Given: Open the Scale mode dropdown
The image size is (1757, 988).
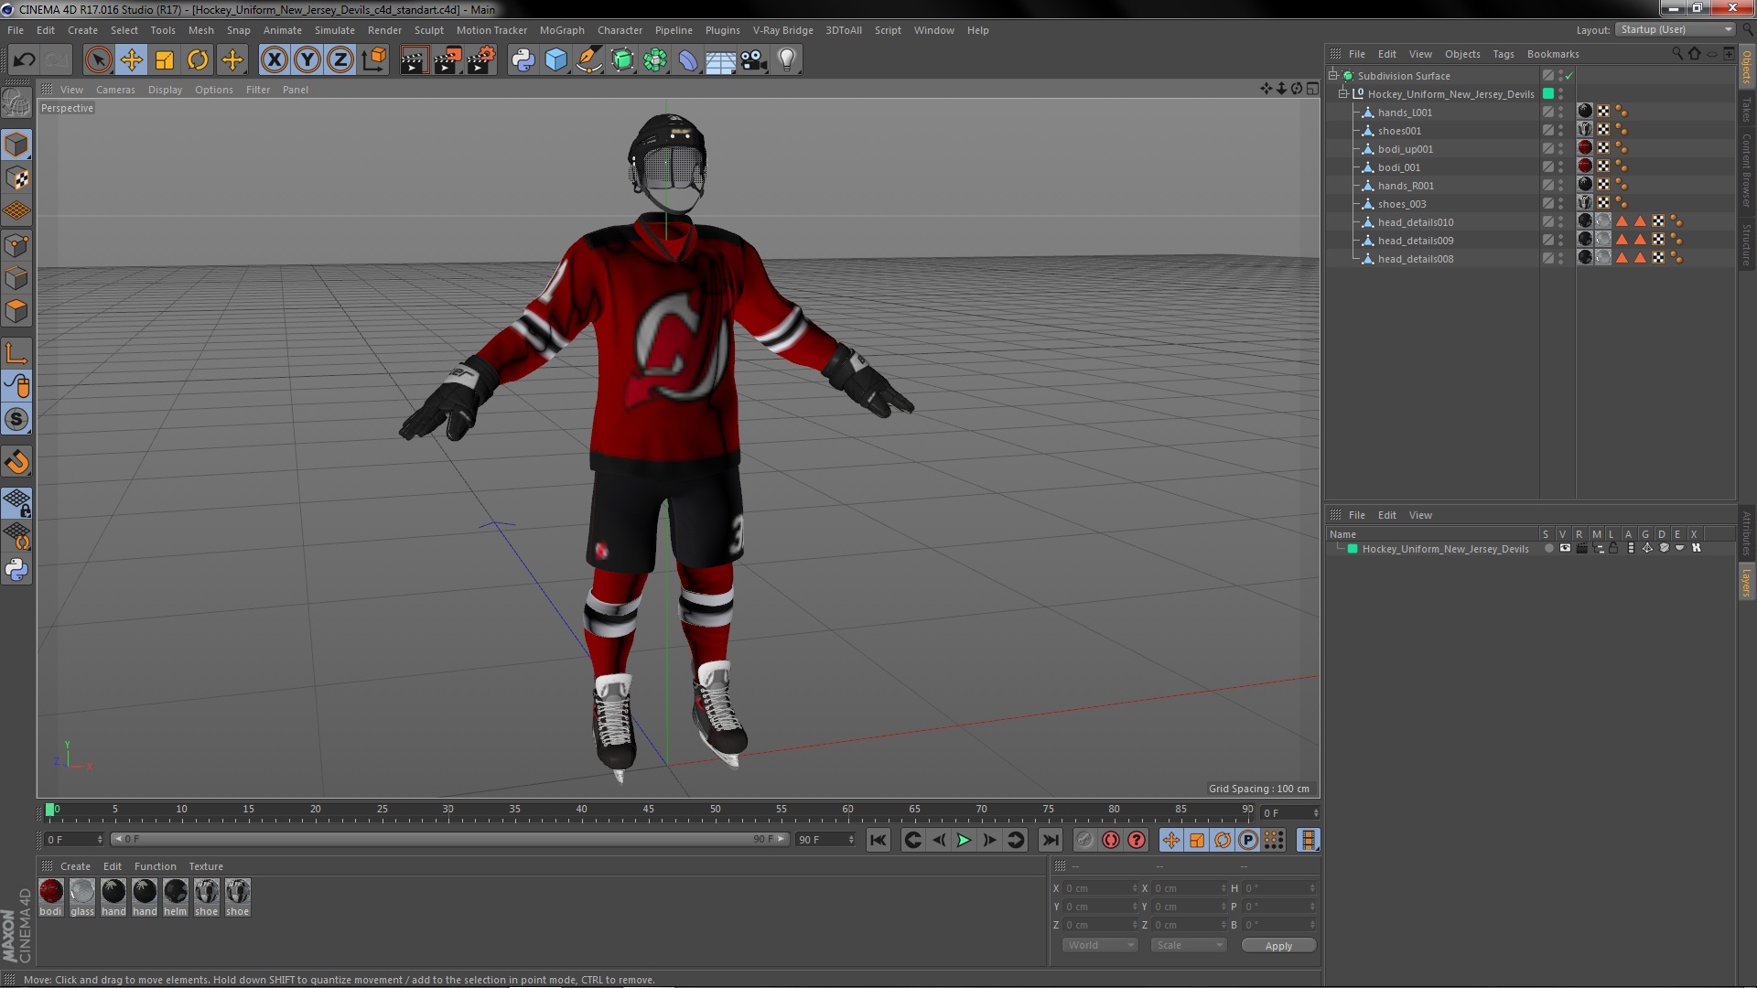Looking at the screenshot, I should tap(1188, 945).
